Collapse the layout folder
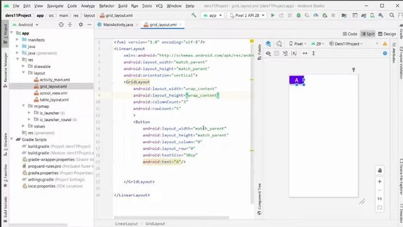Screen dimensions: 403x227 click(x=23, y=73)
